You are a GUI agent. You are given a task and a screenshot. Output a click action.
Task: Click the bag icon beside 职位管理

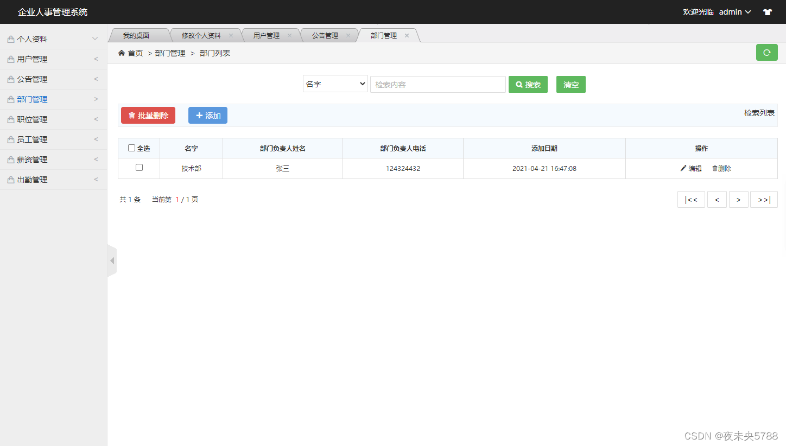(x=11, y=119)
